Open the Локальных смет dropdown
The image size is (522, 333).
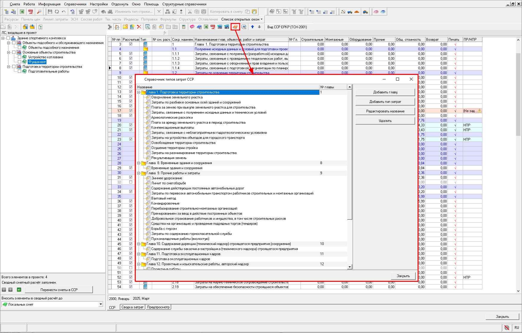coord(101,304)
